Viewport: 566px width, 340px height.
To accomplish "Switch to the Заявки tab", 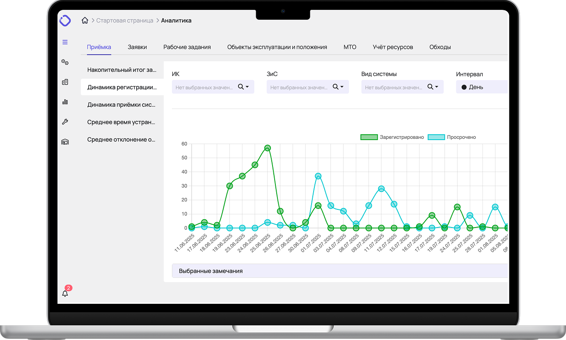I will pos(137,47).
